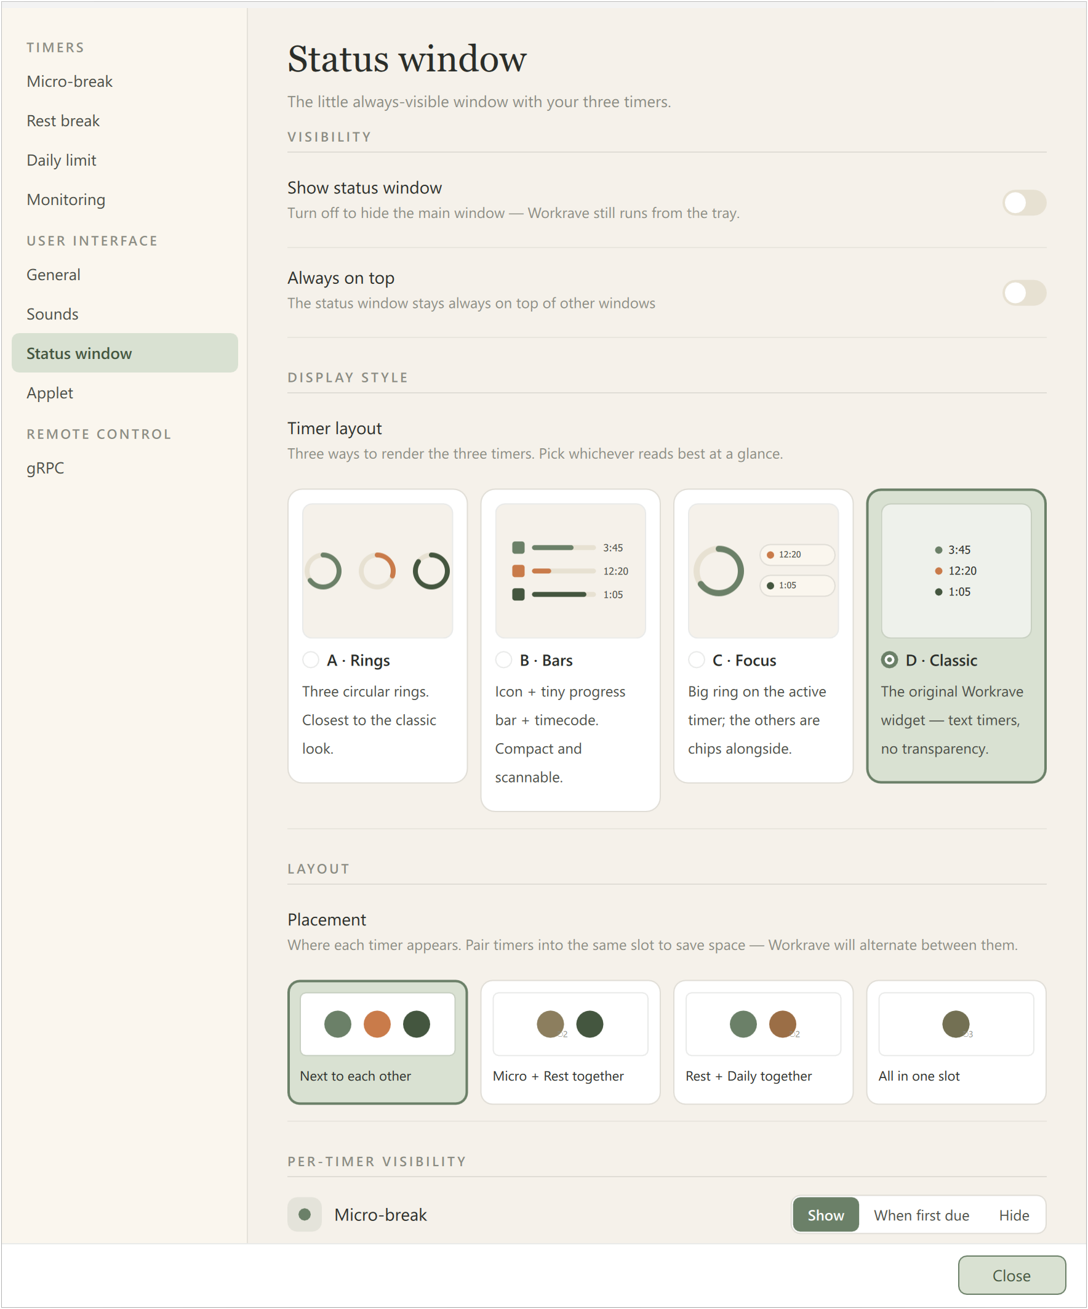Toggle the Show status window switch
The height and width of the screenshot is (1309, 1088).
1024,203
